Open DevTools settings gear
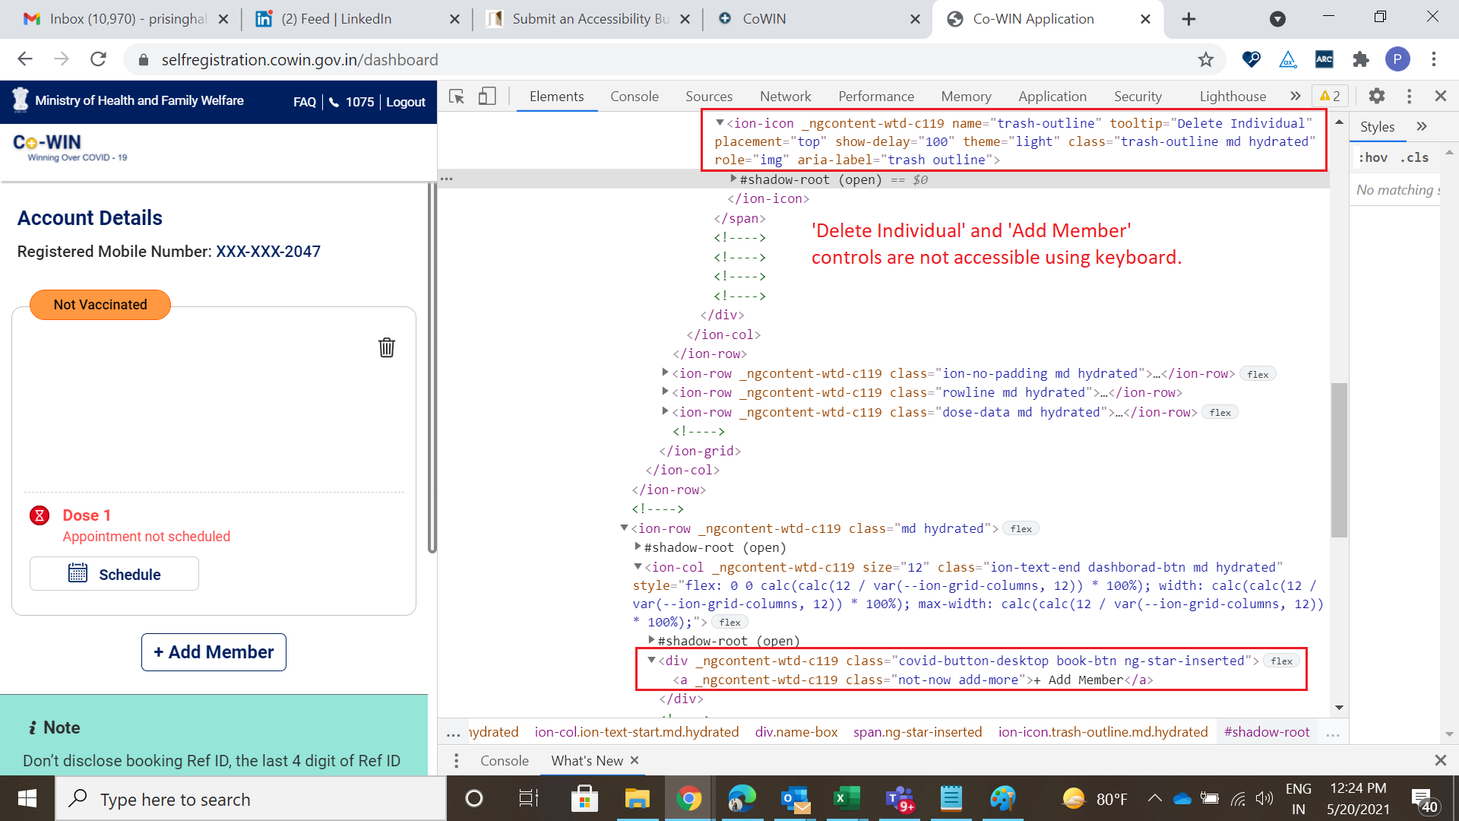The height and width of the screenshot is (821, 1459). point(1377,96)
